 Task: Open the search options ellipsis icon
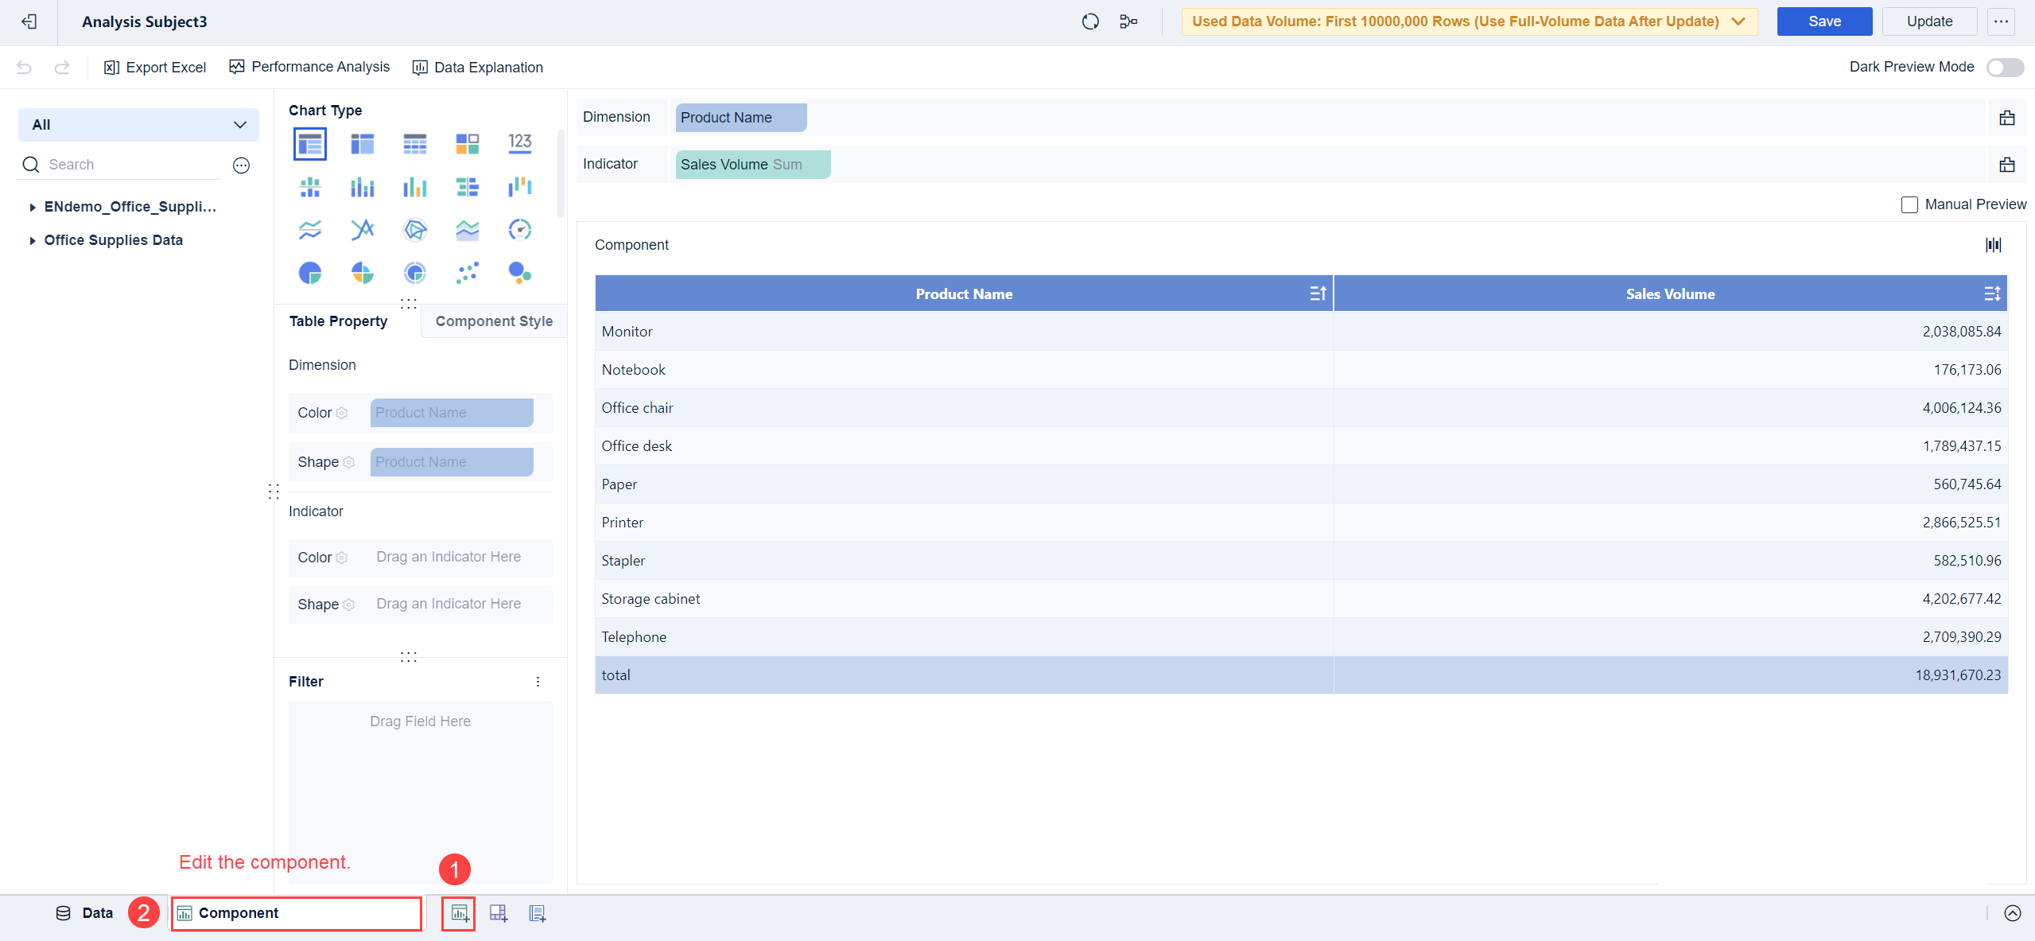[x=241, y=165]
